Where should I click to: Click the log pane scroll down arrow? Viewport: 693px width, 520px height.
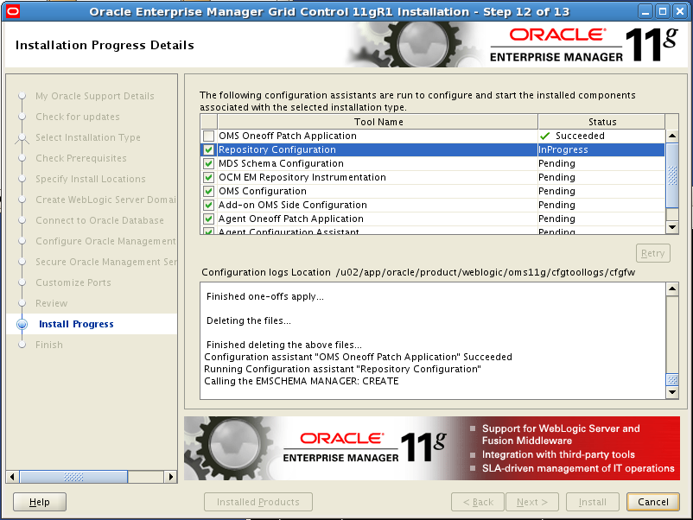pyautogui.click(x=672, y=392)
